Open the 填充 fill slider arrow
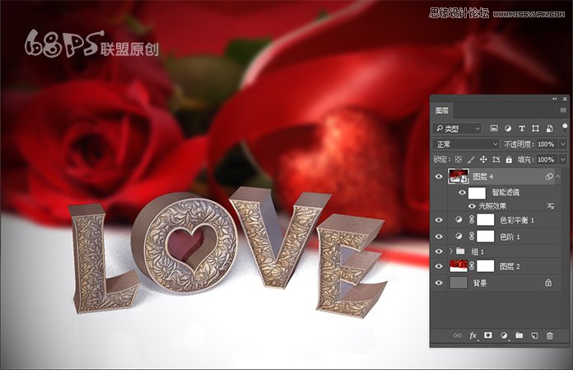The image size is (573, 370). (563, 159)
